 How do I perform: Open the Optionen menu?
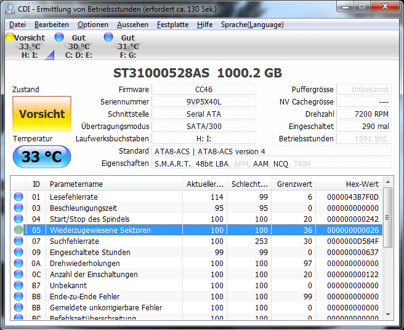[93, 25]
